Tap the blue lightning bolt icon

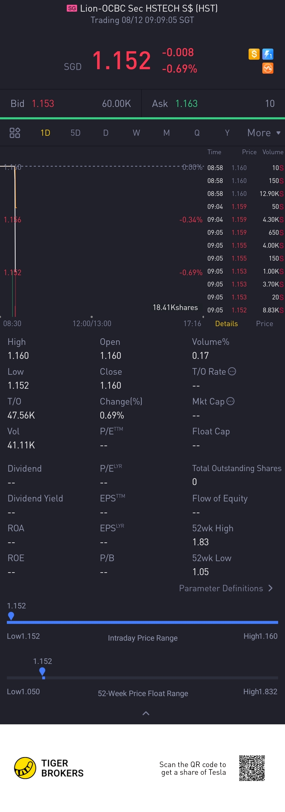(268, 54)
